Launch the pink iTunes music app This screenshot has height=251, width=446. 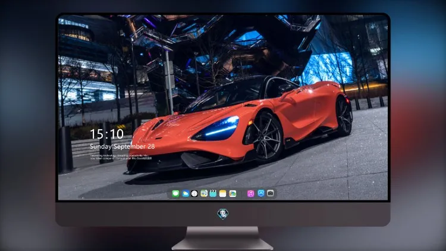[250, 194]
